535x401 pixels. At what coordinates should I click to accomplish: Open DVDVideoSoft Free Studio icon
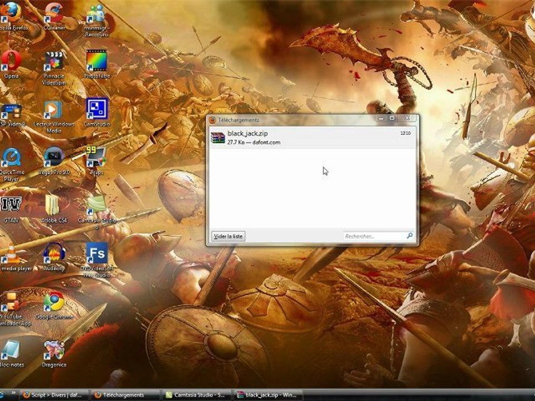(97, 261)
